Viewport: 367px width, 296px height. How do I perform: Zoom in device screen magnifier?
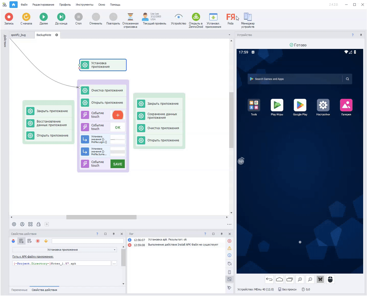click(300, 279)
